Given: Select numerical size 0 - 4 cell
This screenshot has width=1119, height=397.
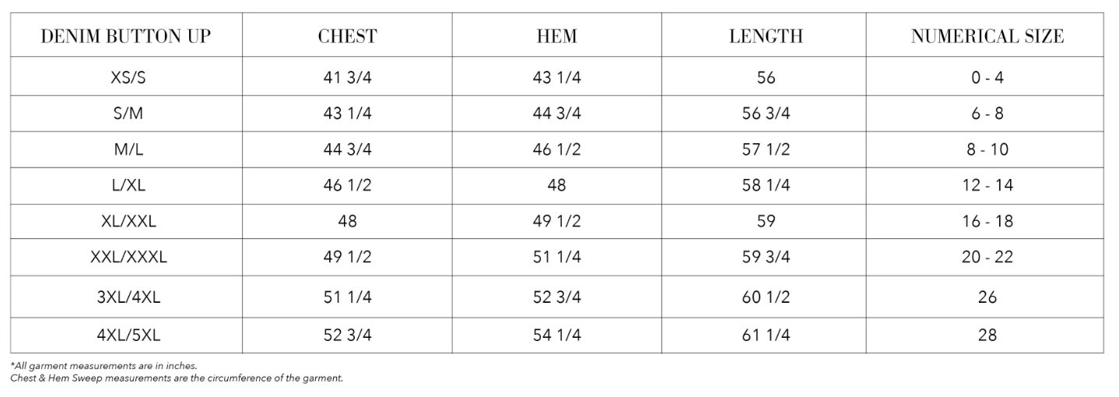Looking at the screenshot, I should click(987, 78).
